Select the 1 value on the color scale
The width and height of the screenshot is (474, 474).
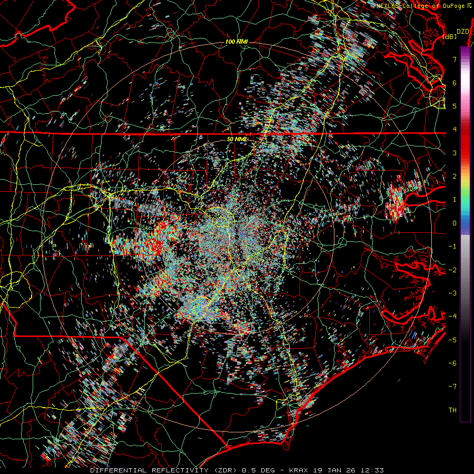coord(455,200)
